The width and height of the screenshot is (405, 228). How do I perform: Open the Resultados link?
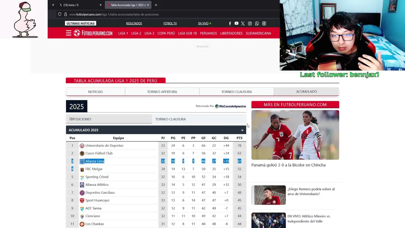(x=134, y=23)
